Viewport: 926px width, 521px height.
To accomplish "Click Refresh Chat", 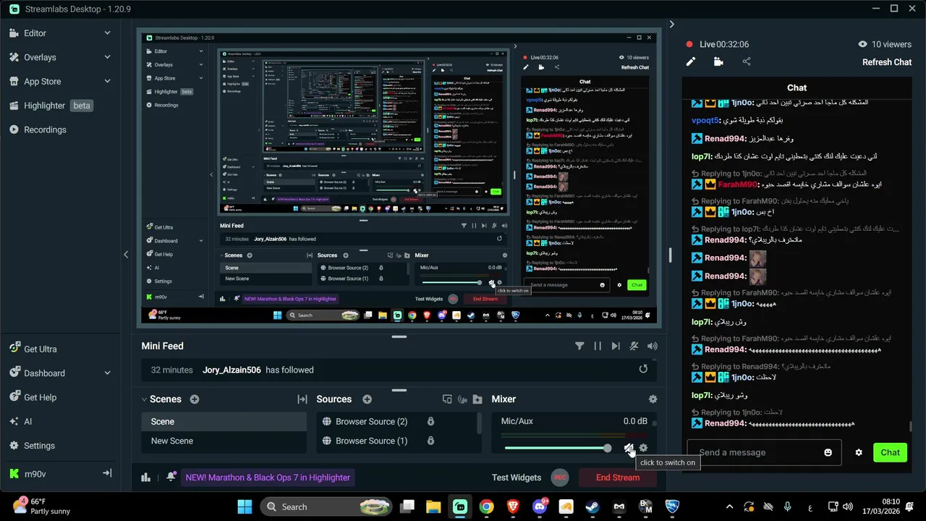I will 887,62.
